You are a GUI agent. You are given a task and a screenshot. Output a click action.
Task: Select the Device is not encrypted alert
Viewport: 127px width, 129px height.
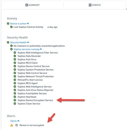pyautogui.click(x=32, y=125)
